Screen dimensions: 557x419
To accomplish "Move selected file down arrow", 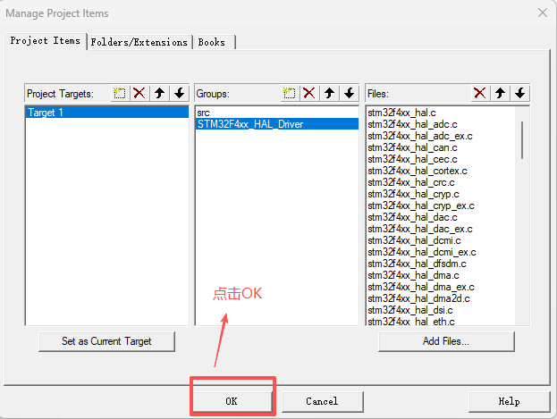I will coord(519,93).
